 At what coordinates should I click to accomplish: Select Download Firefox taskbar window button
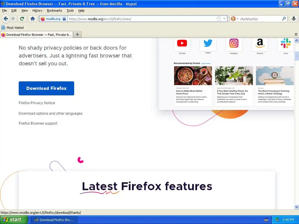pos(54,220)
